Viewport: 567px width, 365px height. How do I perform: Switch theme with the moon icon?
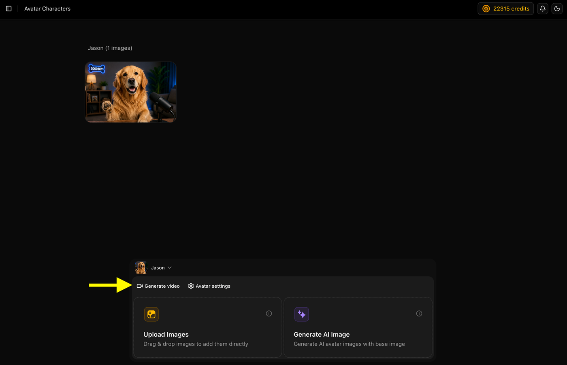click(557, 8)
